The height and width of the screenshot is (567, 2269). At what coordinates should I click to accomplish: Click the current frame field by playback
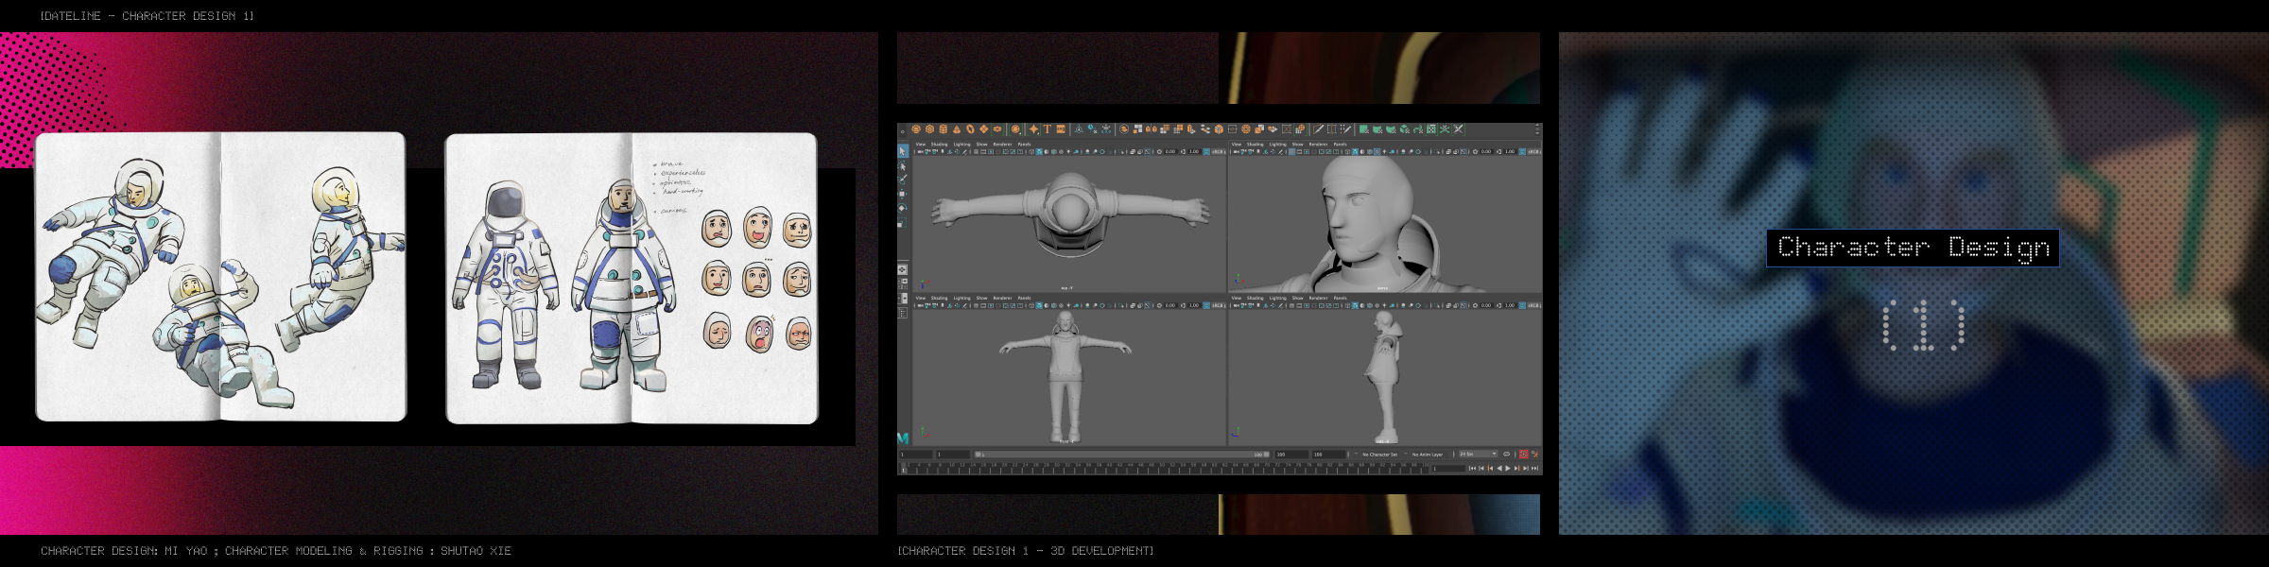pos(1448,468)
